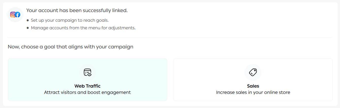The width and height of the screenshot is (340, 108).
Task: Click the circular linked-accounts badge
Action: click(x=15, y=15)
